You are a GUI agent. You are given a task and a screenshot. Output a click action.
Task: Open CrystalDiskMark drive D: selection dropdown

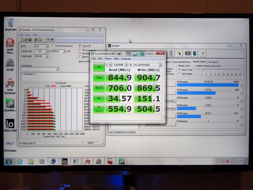pos(160,65)
